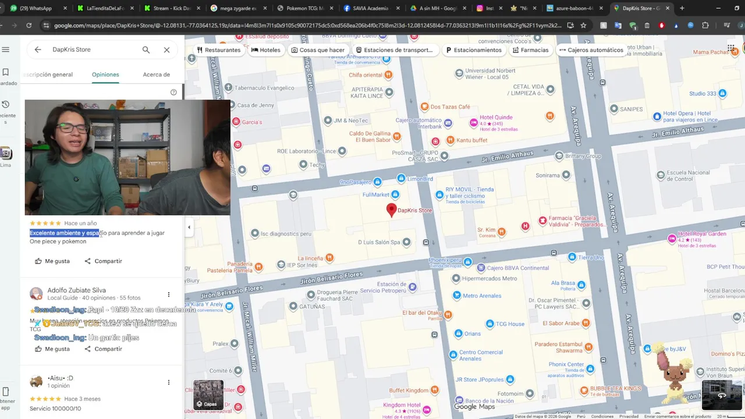
Task: Select the Studio 333 marker
Action: click(x=722, y=93)
